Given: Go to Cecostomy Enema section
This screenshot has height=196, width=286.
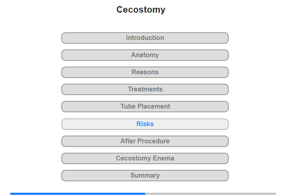Looking at the screenshot, I should [x=145, y=158].
